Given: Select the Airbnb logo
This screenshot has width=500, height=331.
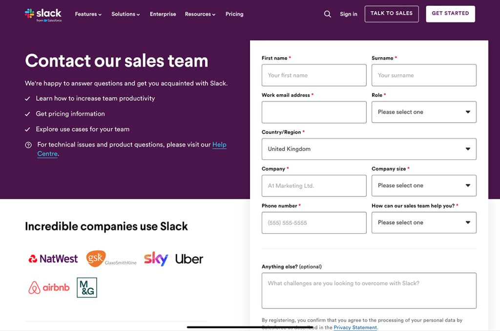Looking at the screenshot, I should point(48,287).
